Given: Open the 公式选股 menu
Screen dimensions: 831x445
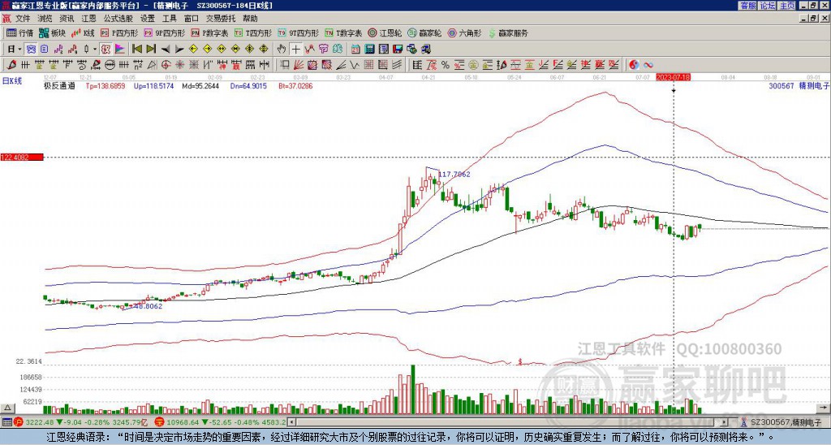Looking at the screenshot, I should [118, 19].
